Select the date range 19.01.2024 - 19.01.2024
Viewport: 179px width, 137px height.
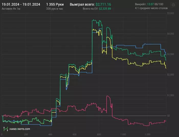coord(21,5)
